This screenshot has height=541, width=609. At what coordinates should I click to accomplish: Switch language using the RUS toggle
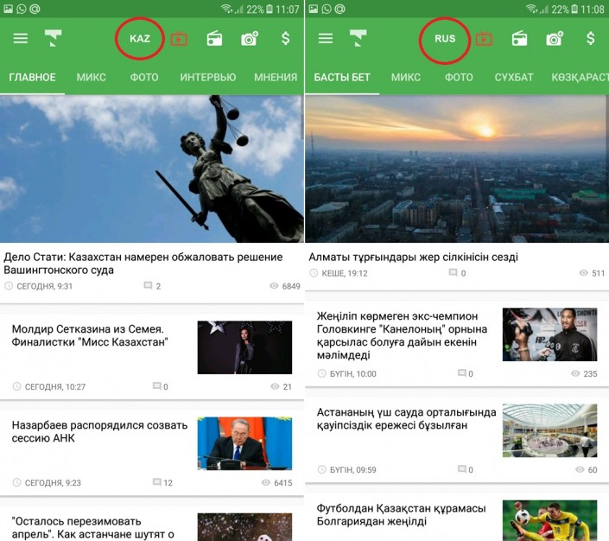[x=445, y=39]
